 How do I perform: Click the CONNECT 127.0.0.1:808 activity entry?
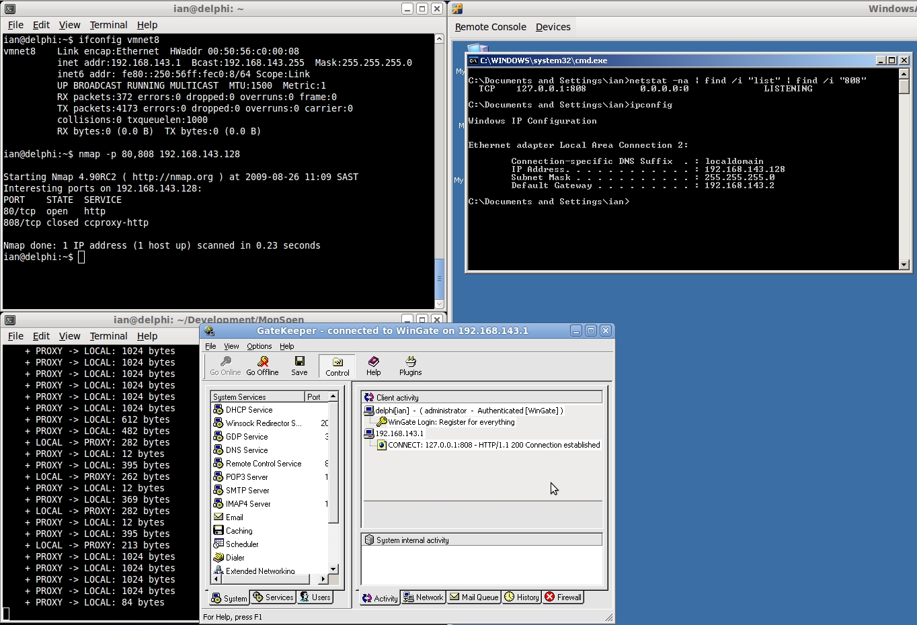493,445
